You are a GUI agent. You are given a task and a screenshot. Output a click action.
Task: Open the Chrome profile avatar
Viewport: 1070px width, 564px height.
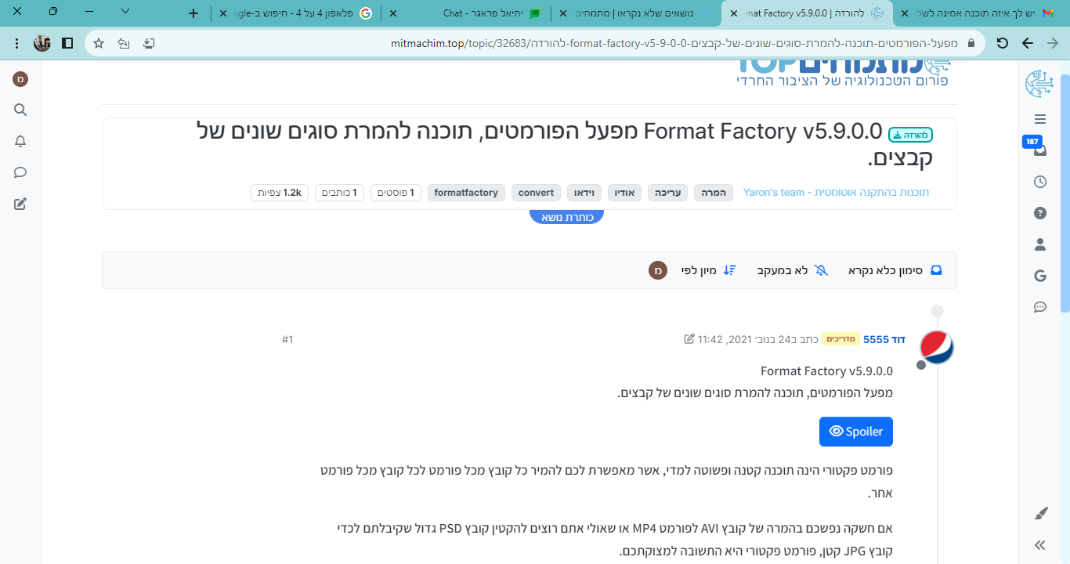[42, 43]
